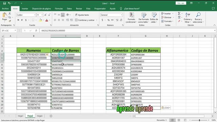The image size is (217, 122).
Task: Switch to Page Layout view in status bar
Action: coord(179,120)
